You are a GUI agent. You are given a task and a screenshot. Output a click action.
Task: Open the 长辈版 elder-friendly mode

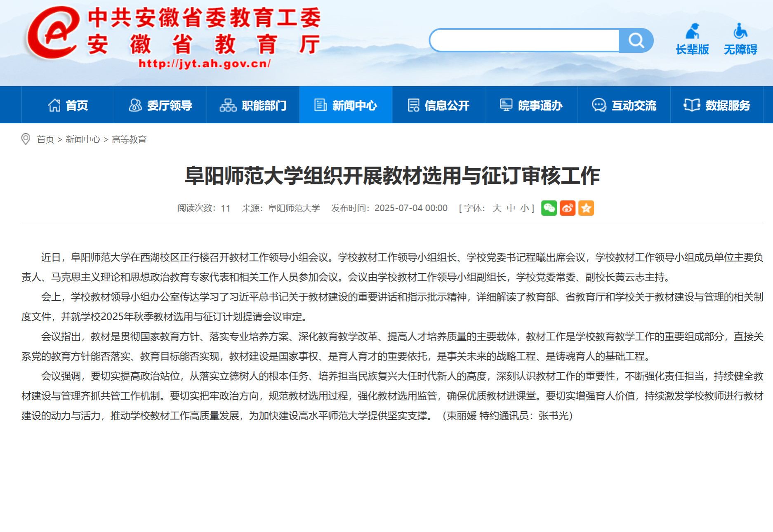tap(692, 40)
